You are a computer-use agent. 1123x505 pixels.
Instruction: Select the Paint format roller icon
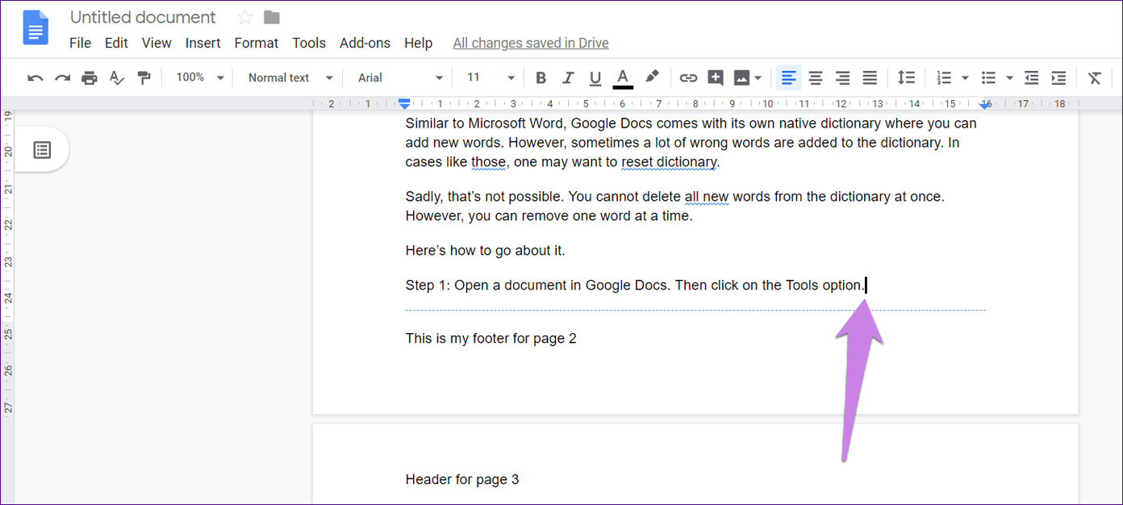(144, 77)
